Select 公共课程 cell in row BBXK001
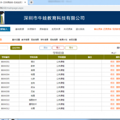The image size is (120, 120). [60, 62]
